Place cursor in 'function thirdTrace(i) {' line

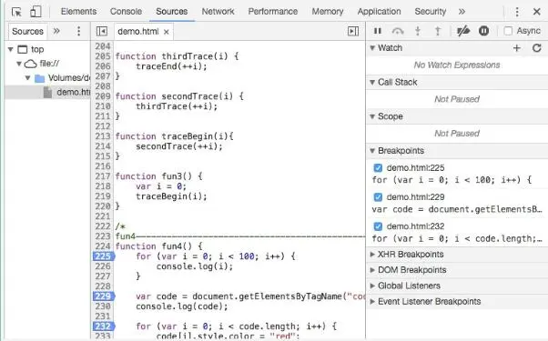pos(177,56)
